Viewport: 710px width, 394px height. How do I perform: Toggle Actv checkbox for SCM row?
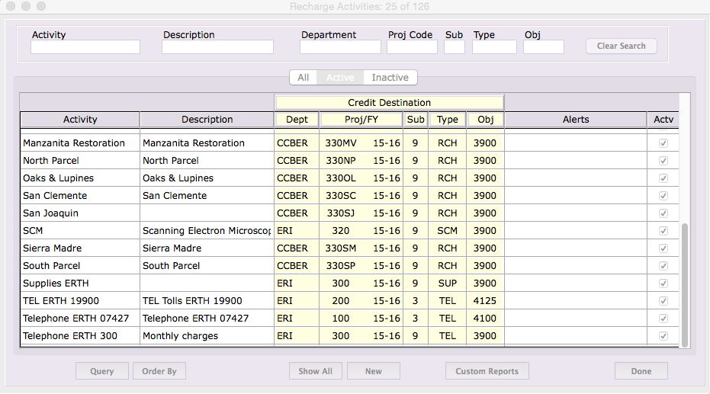(x=663, y=231)
